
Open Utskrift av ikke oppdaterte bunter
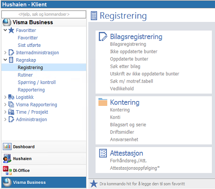(145, 74)
